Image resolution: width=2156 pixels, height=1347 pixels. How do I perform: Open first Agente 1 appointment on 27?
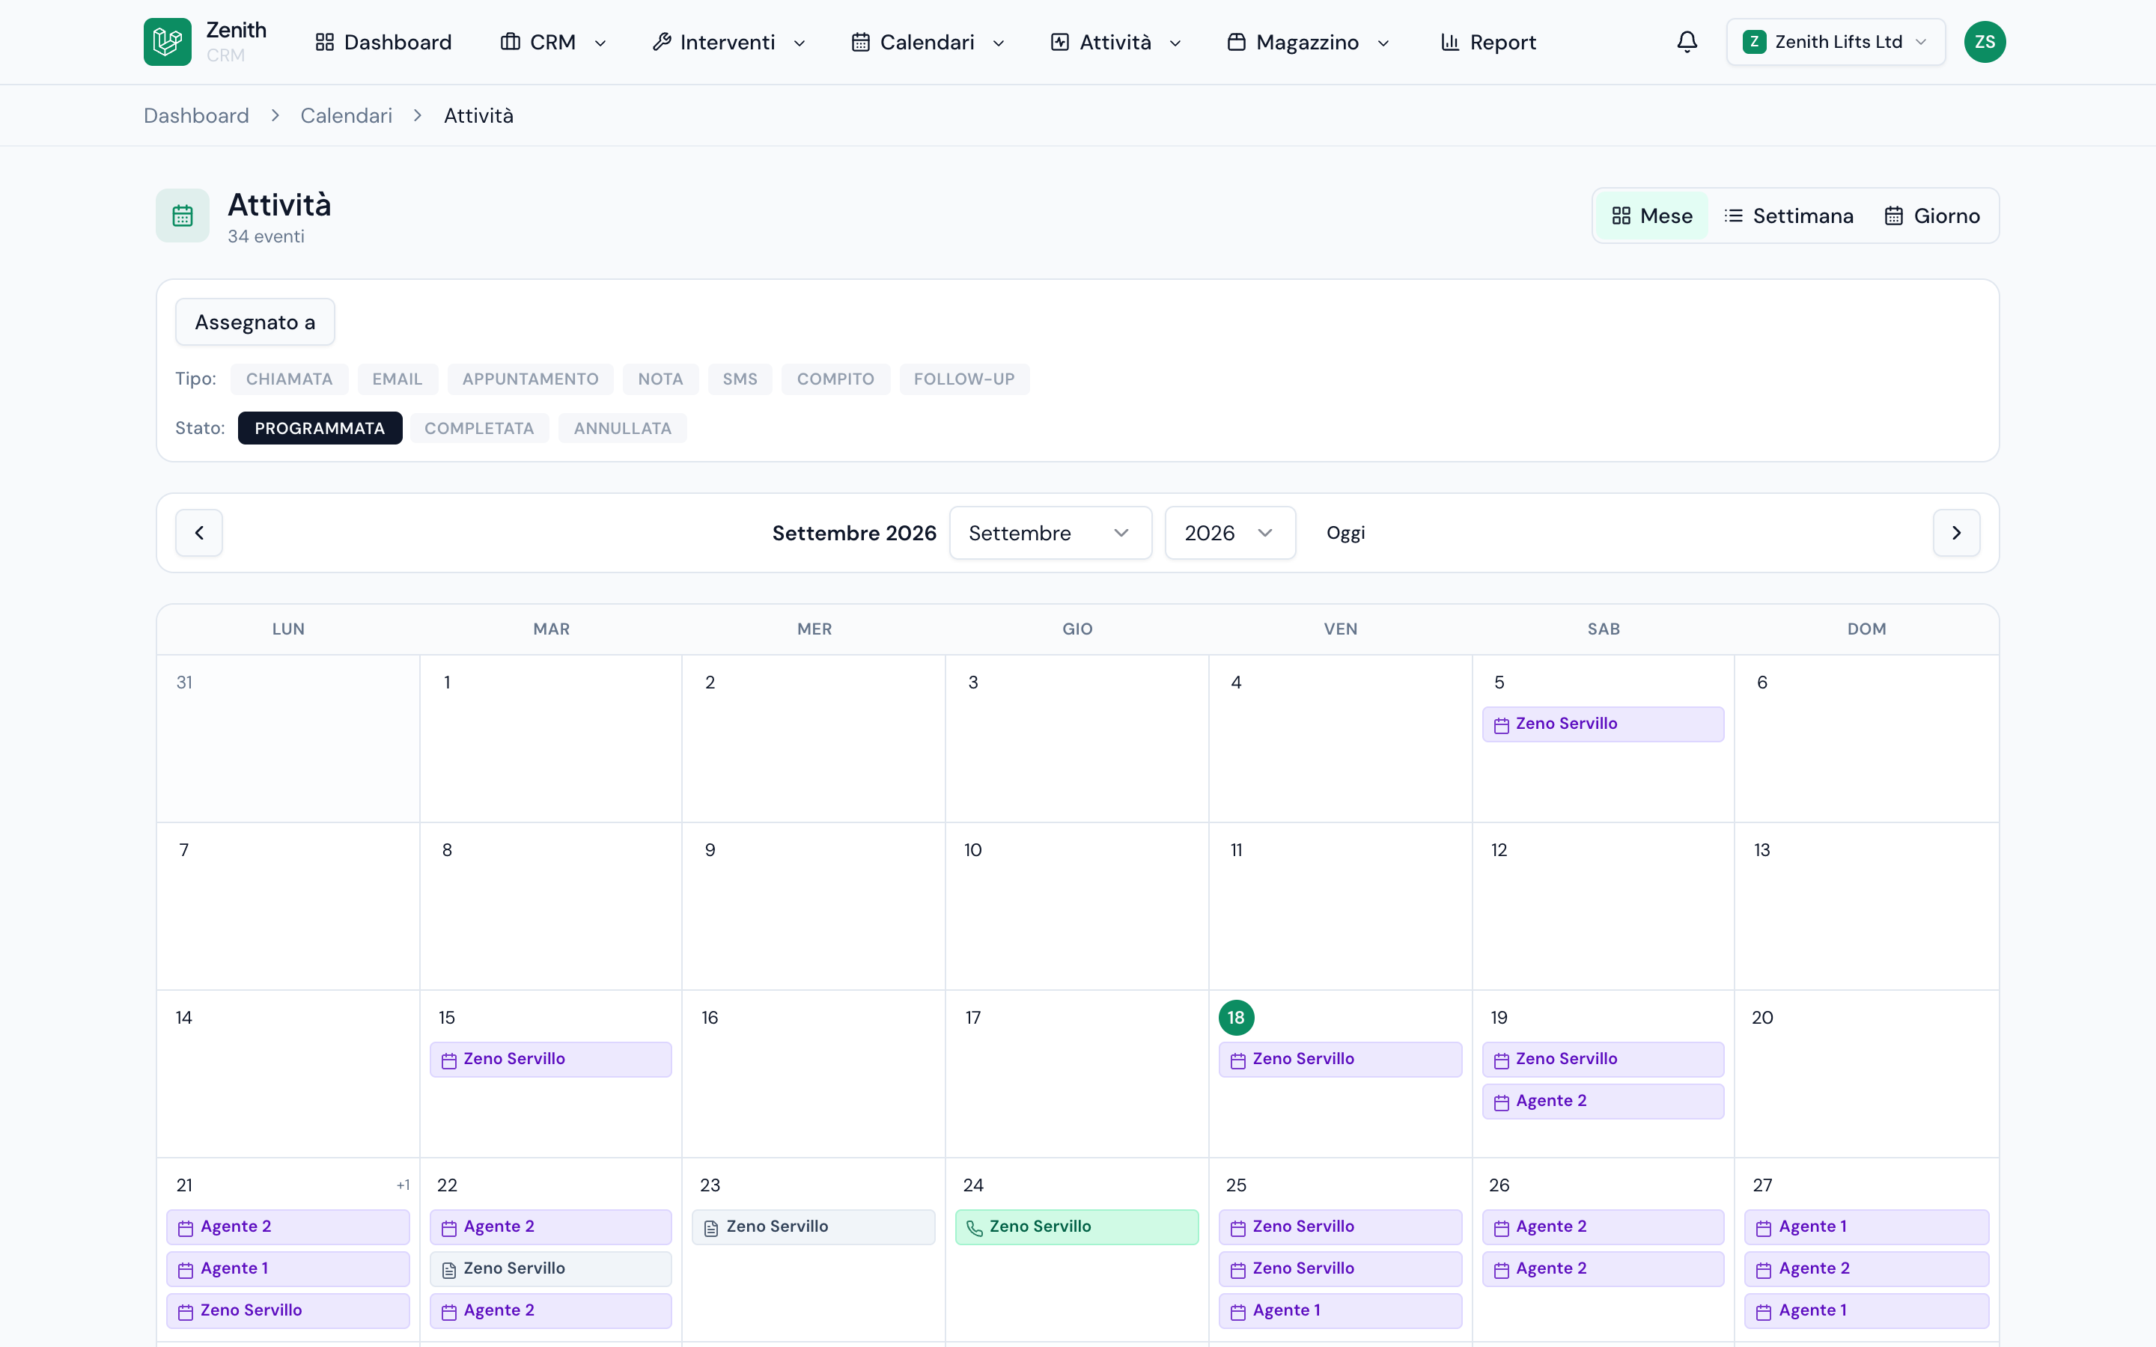click(x=1866, y=1227)
